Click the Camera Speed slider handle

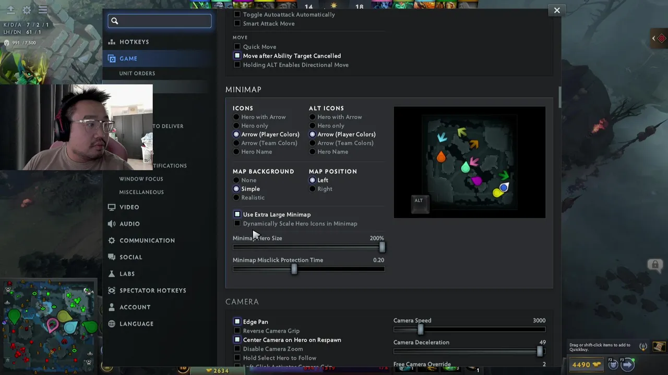pos(421,329)
